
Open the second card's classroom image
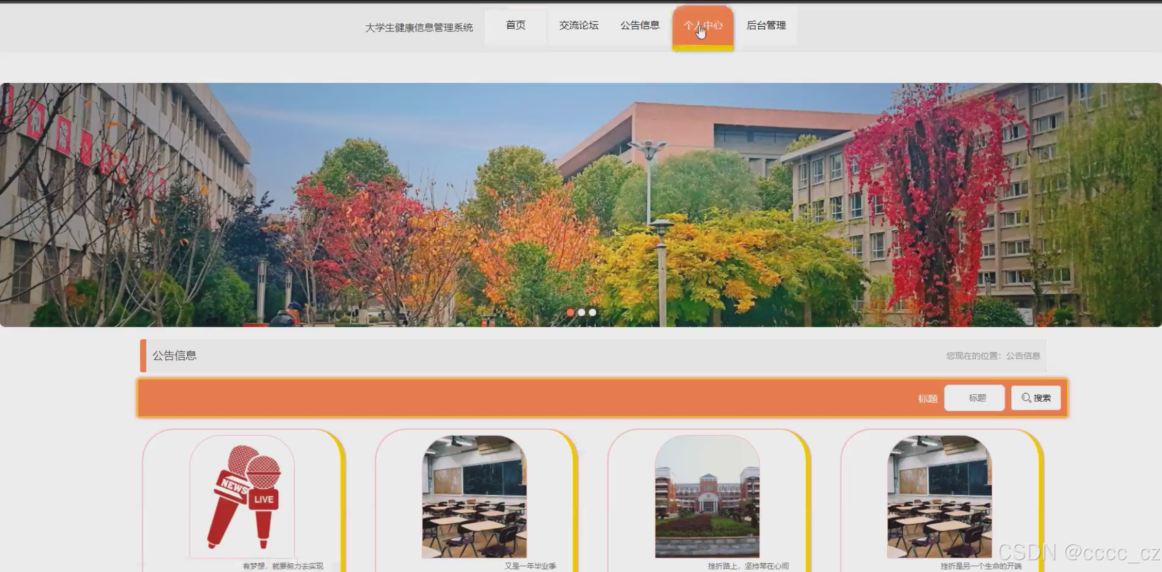pos(474,496)
